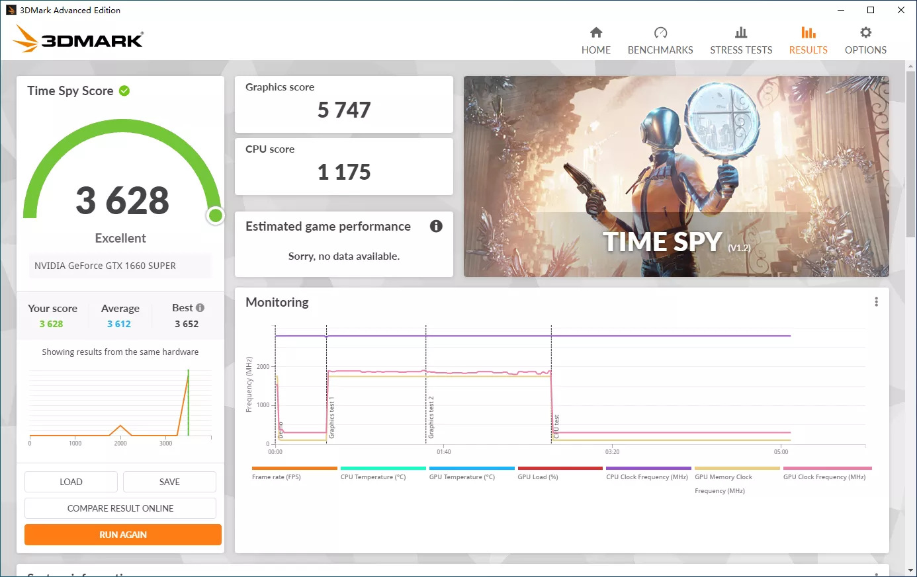Click the 3DMark logo
This screenshot has width=917, height=577.
(78, 39)
